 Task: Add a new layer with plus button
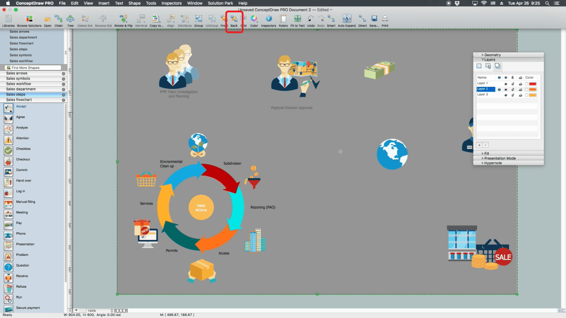pyautogui.click(x=479, y=145)
